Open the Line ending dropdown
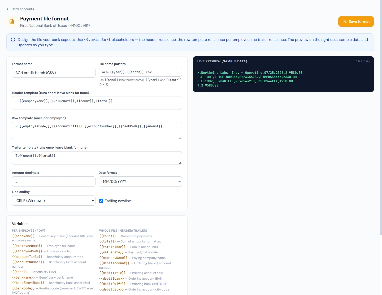 tap(54, 201)
